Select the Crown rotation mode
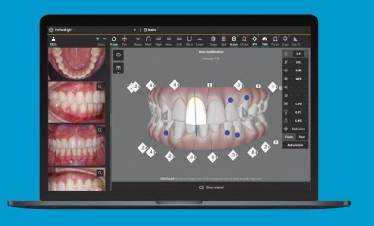The image size is (374, 226). point(289,137)
